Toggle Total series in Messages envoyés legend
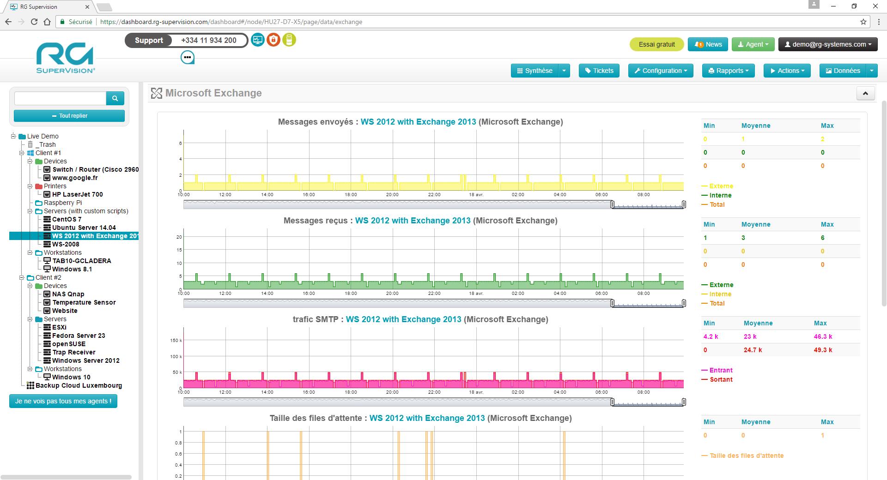The width and height of the screenshot is (887, 480). (x=713, y=204)
